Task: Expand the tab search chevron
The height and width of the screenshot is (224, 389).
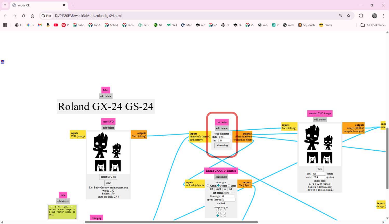Action: (5, 5)
